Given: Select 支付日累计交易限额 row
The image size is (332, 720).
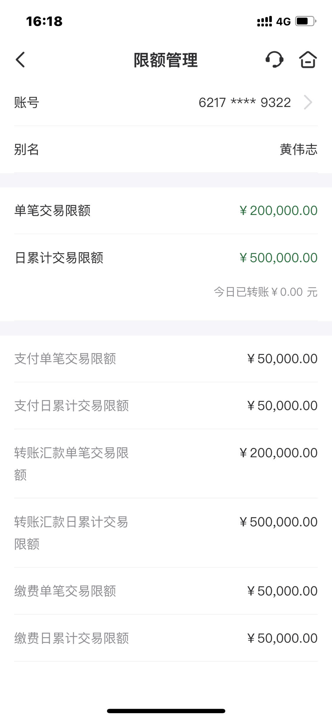Looking at the screenshot, I should [x=166, y=406].
